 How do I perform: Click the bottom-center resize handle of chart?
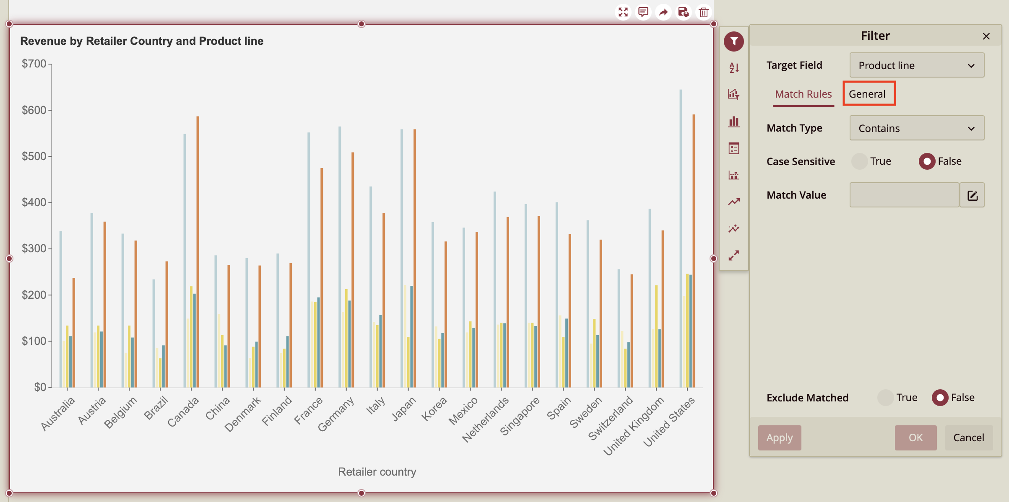click(361, 493)
